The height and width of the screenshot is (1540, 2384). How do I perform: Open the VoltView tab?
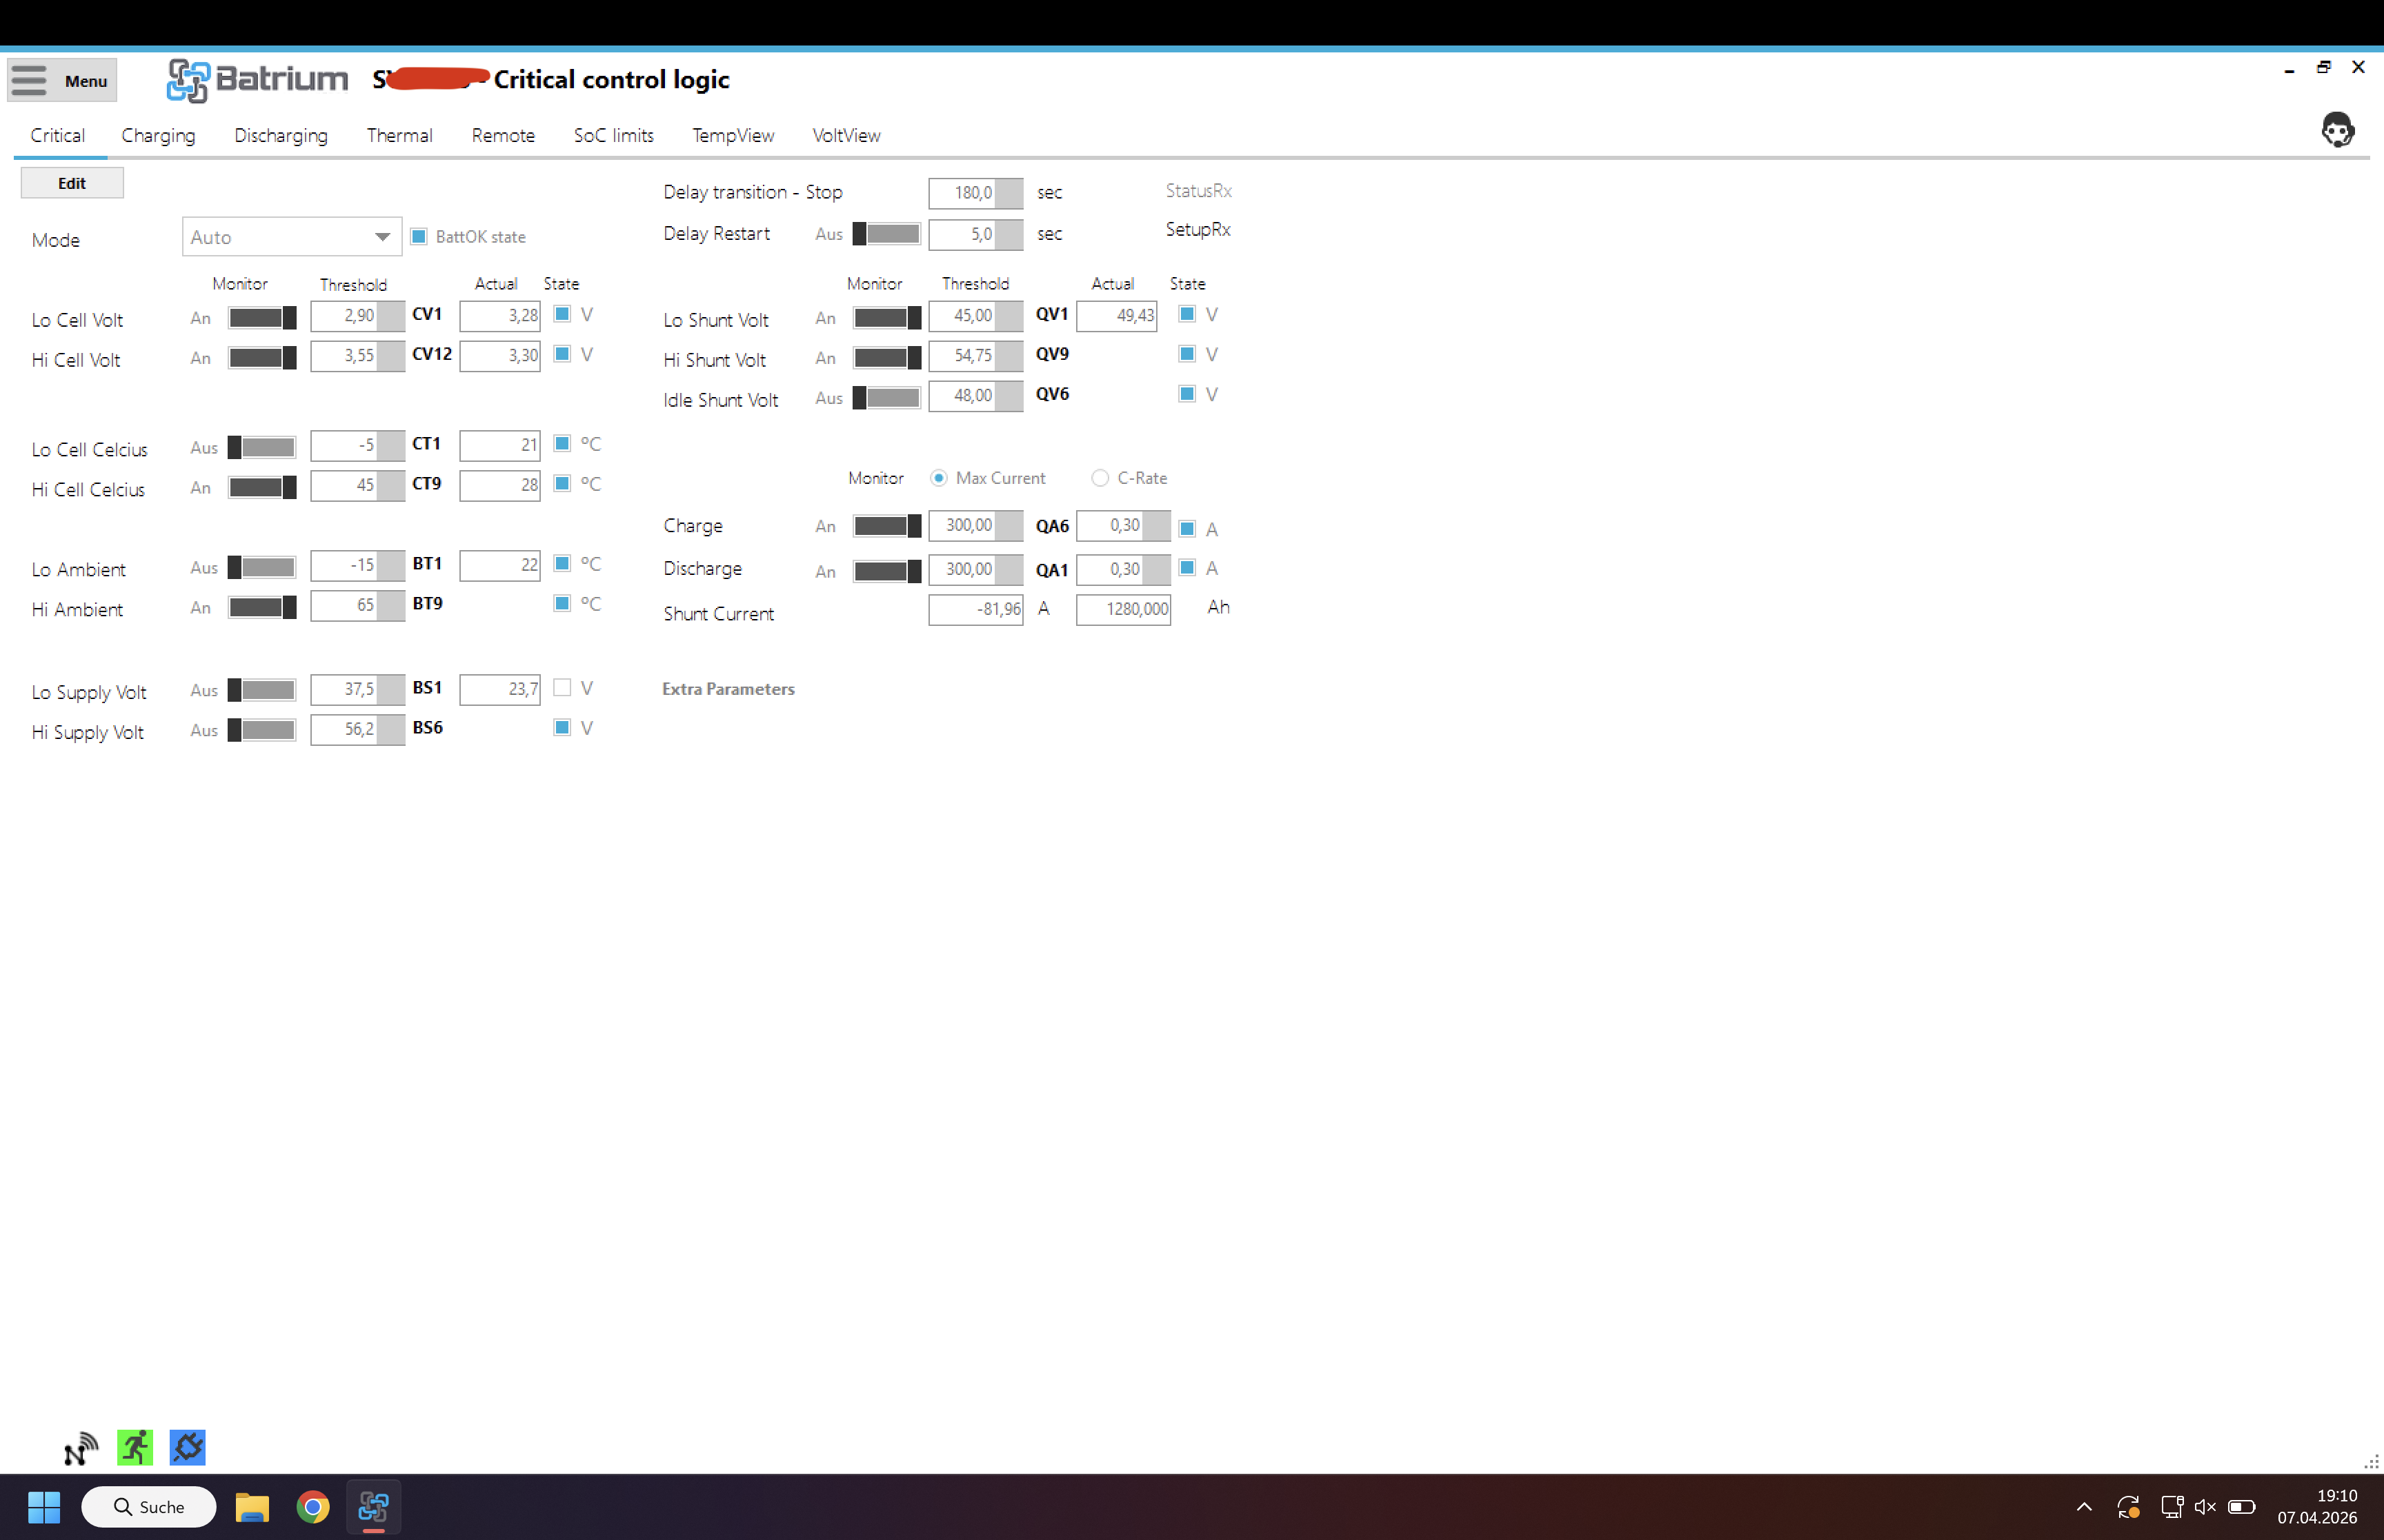845,135
